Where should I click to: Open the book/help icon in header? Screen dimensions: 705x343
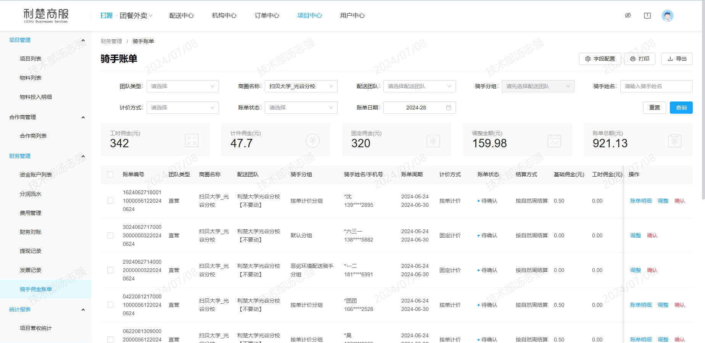[647, 16]
